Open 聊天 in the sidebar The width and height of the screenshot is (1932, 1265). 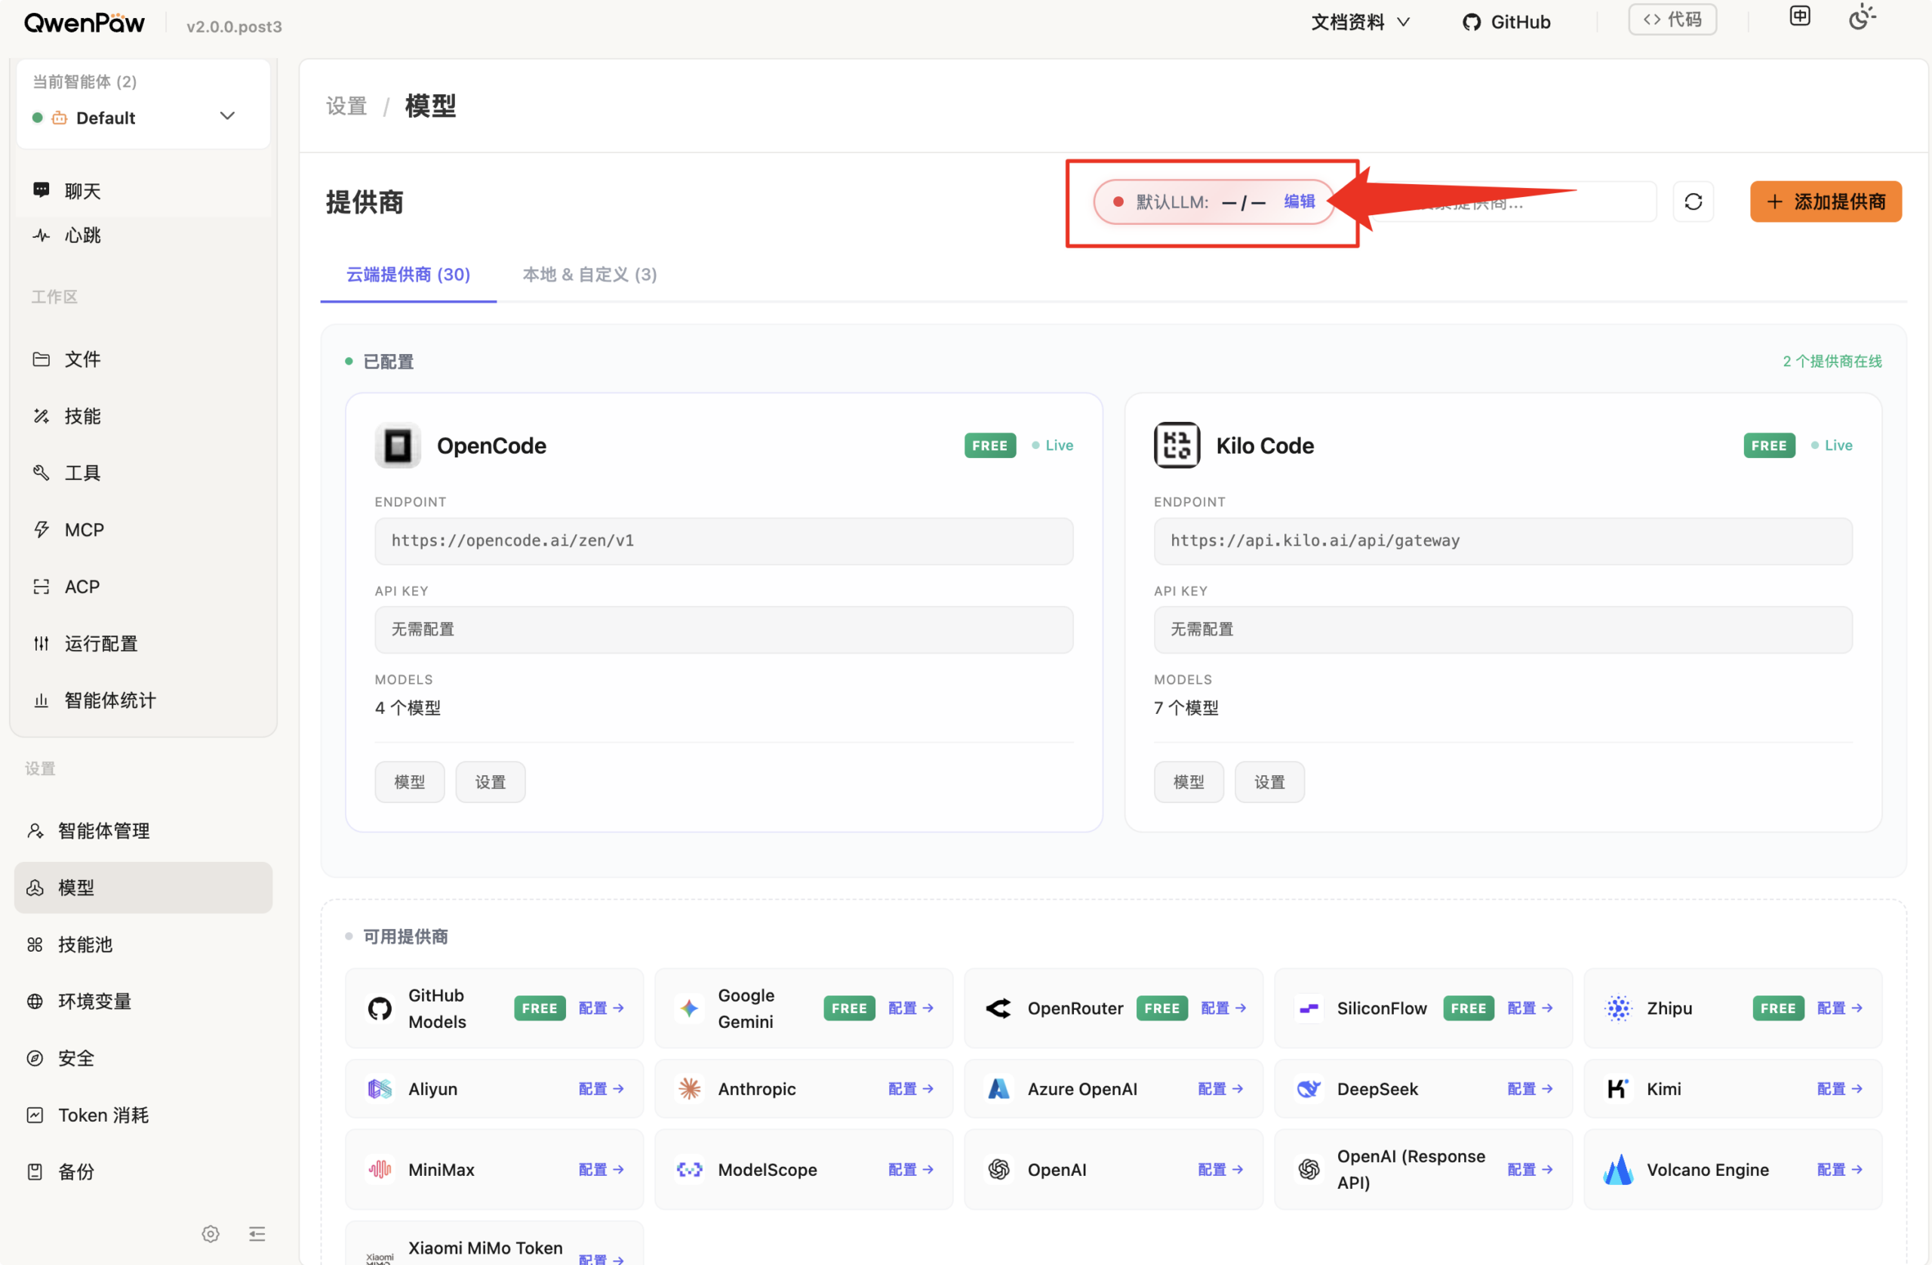(143, 190)
